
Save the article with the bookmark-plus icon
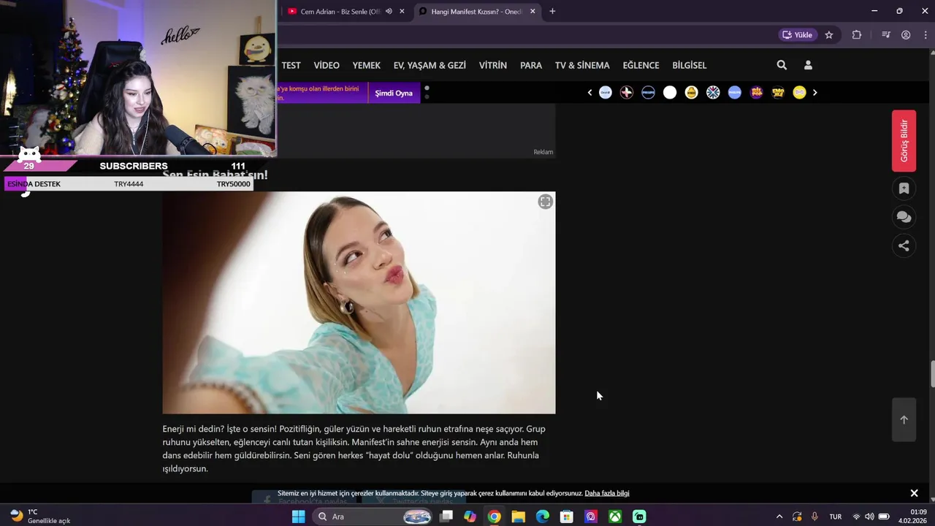tap(904, 188)
